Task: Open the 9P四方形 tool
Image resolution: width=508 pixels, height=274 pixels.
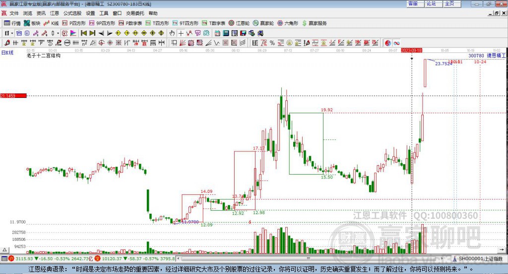Action: coord(102,23)
